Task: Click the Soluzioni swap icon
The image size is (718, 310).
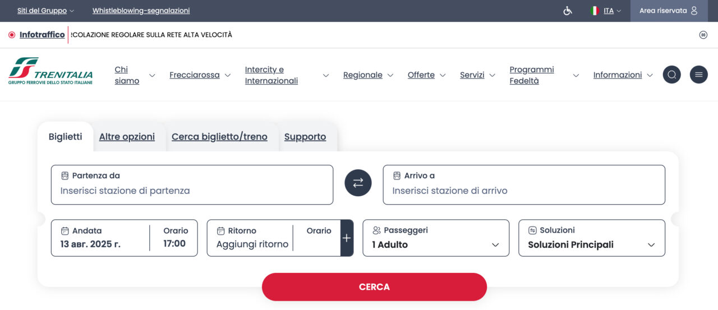Action: (x=533, y=230)
